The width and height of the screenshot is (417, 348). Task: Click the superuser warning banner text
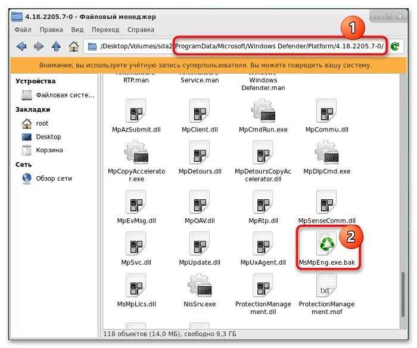click(206, 65)
